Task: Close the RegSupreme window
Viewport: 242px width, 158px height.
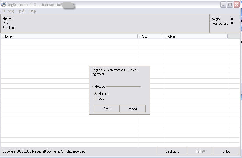Action: pos(236,5)
